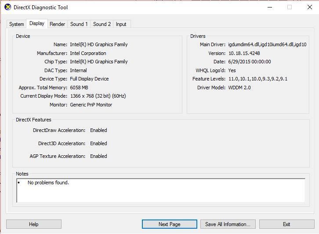Select the Display tab
The height and width of the screenshot is (234, 319).
37,23
